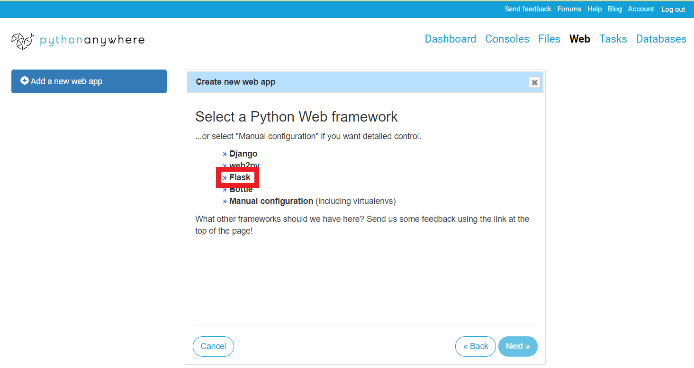Switch to the Dashboard tab
Screen dimensions: 694x368
pyautogui.click(x=451, y=39)
